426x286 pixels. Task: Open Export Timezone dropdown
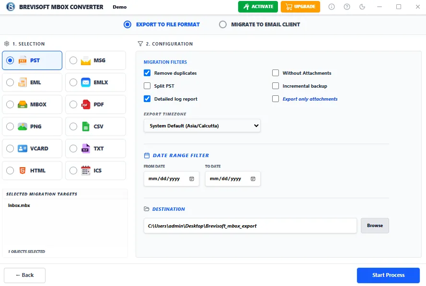point(202,126)
